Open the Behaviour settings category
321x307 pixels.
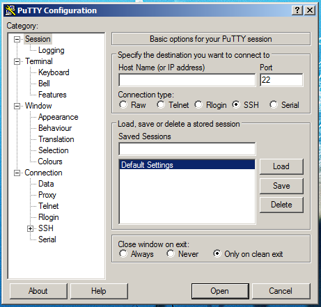(55, 128)
